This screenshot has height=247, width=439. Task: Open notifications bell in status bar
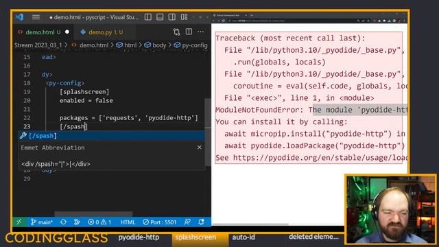pos(201,222)
